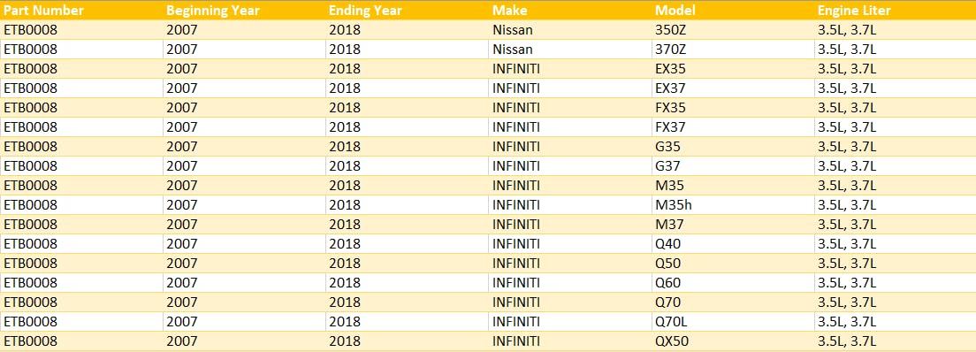Select the 370Z model cell
Viewport: 976px width, 352px height.
(733, 50)
